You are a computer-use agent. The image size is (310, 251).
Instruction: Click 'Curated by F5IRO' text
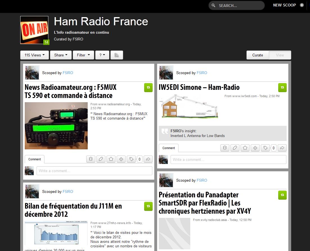68,39
